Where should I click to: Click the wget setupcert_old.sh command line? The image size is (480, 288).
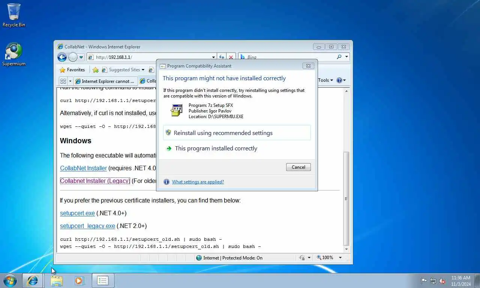160,247
